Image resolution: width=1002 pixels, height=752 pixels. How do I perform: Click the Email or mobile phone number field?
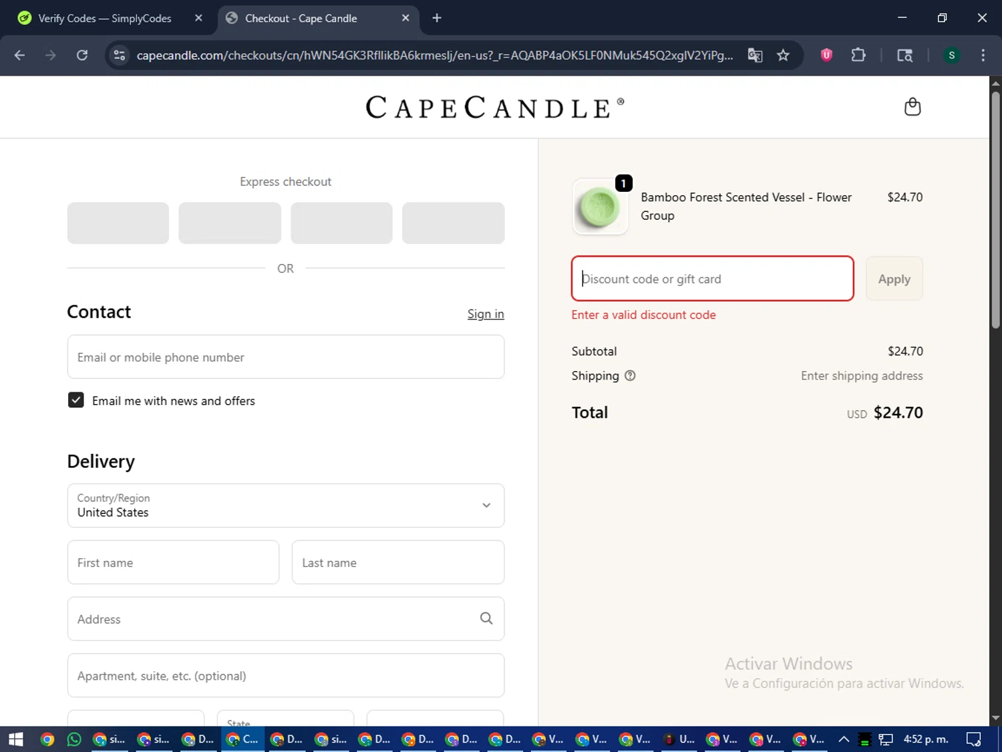pos(286,357)
